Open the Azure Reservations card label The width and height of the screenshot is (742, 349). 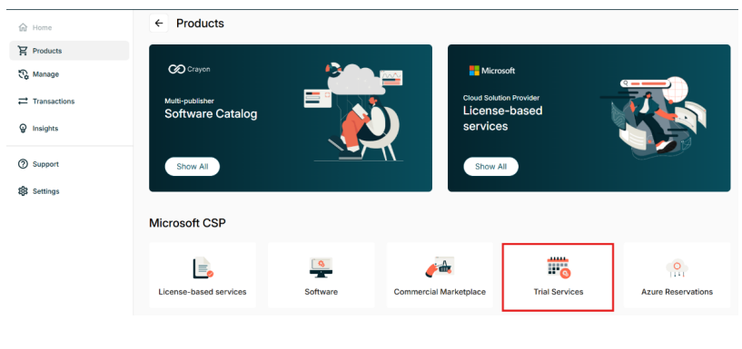click(x=678, y=292)
